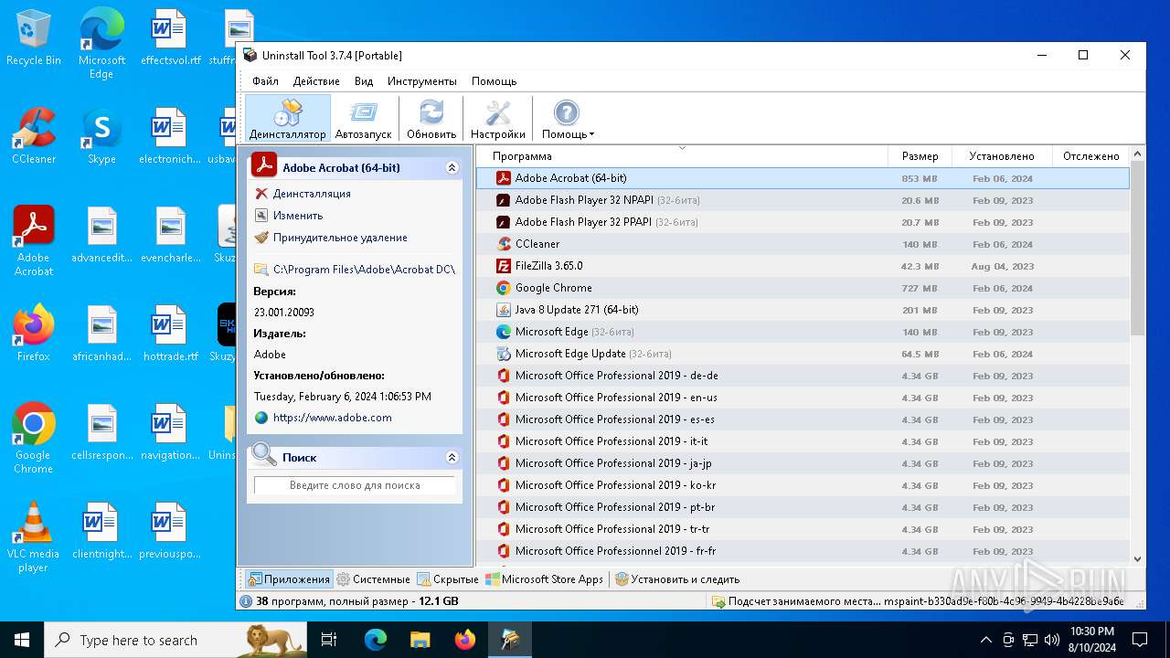1170x658 pixels.
Task: Click Установить и следить tab
Action: (x=677, y=579)
